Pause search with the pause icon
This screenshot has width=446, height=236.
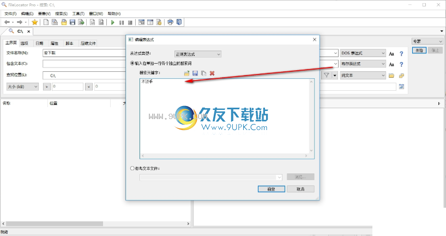pos(122,22)
